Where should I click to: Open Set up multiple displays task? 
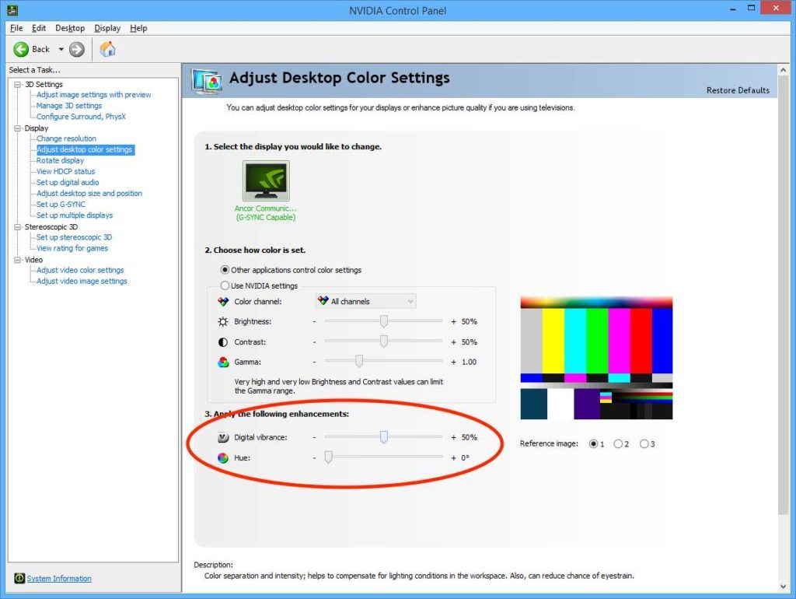point(74,215)
